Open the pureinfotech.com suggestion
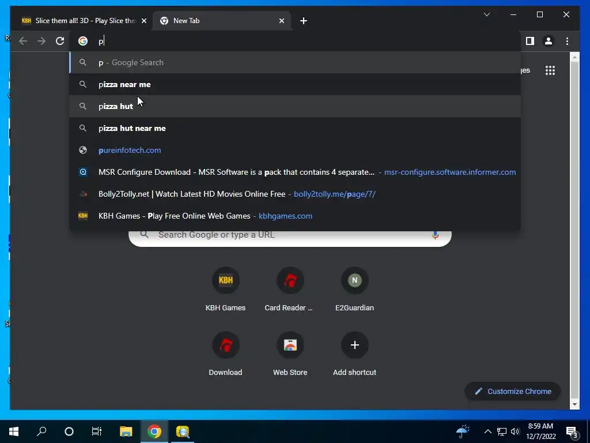The image size is (590, 443). tap(295, 150)
